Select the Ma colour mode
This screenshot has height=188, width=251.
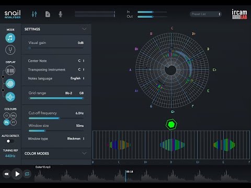point(14,115)
